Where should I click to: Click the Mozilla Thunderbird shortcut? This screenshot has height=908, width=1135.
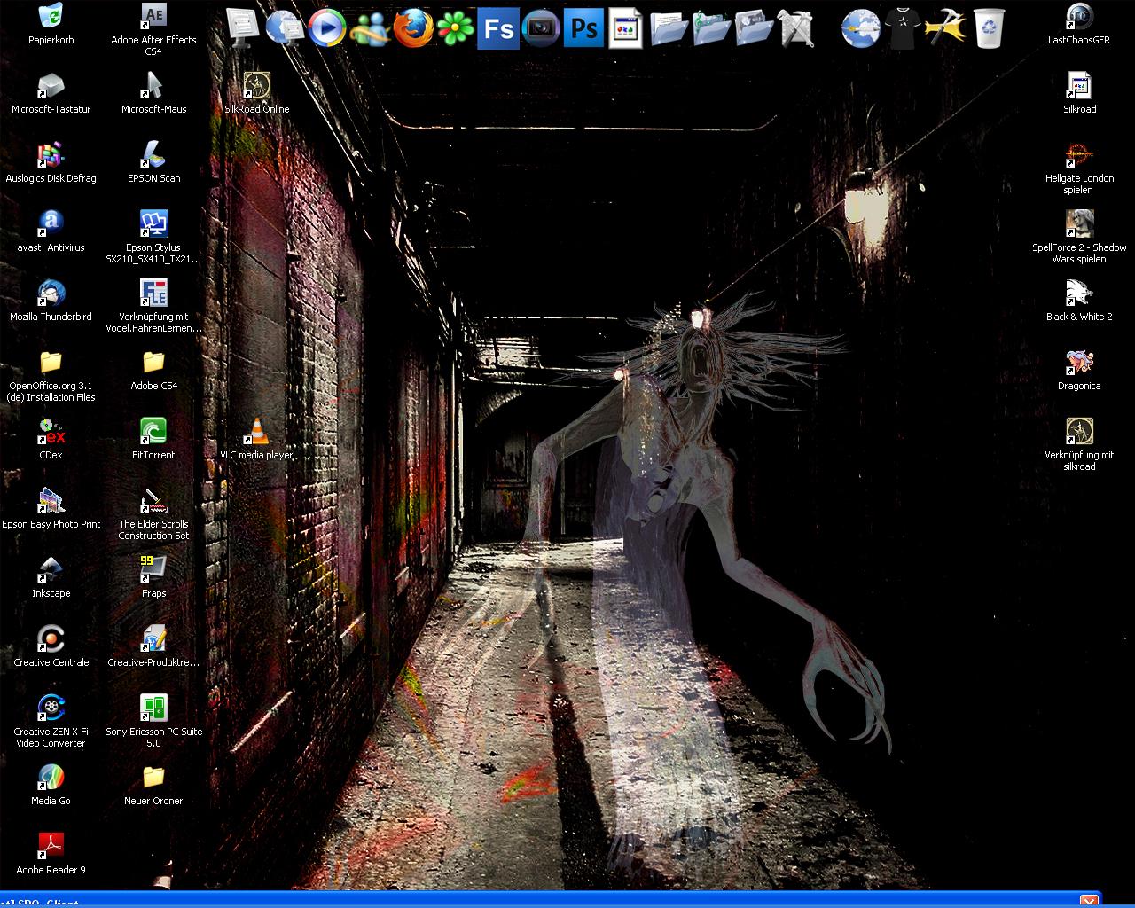51,294
